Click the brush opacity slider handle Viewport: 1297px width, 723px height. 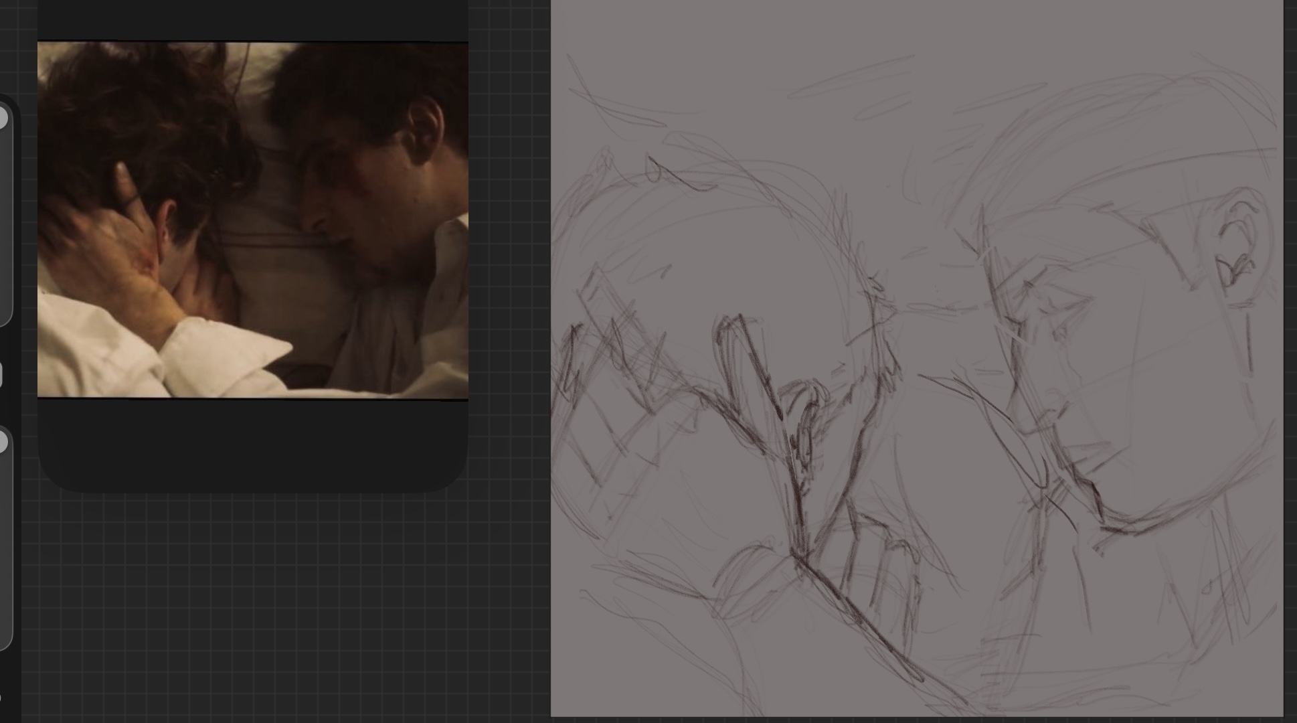tap(3, 442)
